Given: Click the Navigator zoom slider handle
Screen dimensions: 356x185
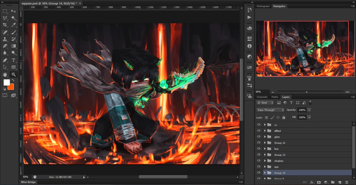Looking at the screenshot, I should (x=306, y=92).
